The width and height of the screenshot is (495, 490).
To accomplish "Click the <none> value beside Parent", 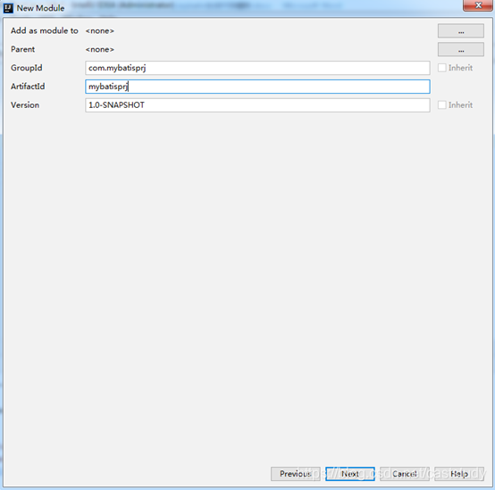I will click(x=100, y=49).
